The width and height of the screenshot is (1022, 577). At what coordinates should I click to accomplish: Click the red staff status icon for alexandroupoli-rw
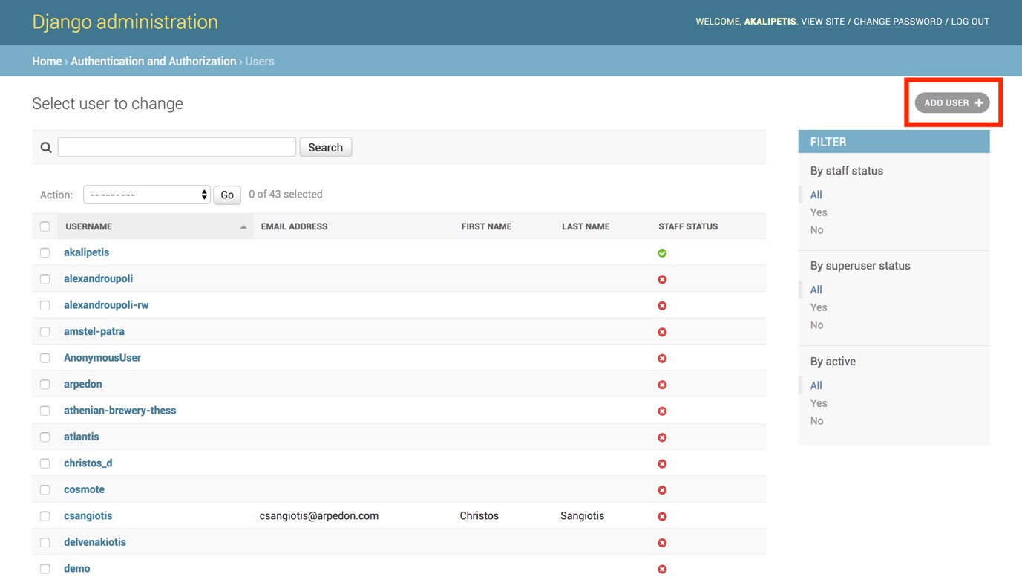tap(662, 306)
